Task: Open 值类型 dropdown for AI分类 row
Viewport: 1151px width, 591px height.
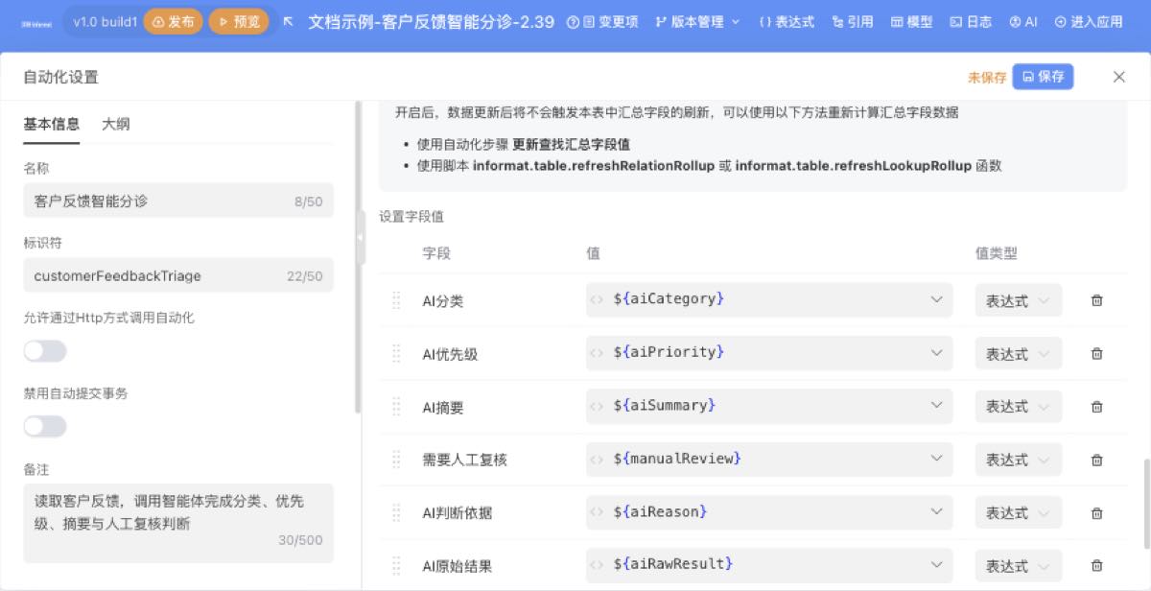Action: (1019, 300)
